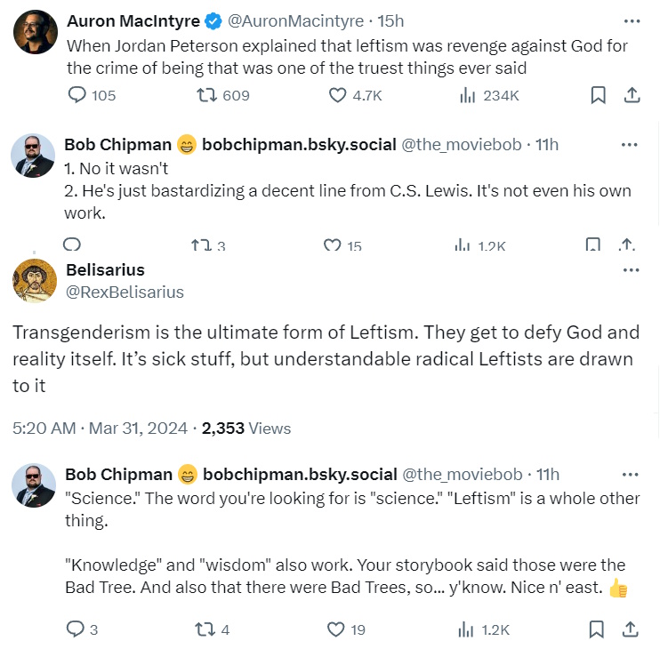Viewport: 660px width, 649px height.
Task: Repost Auron MacIntyre's Jordan Peterson tweet
Action: [x=205, y=95]
